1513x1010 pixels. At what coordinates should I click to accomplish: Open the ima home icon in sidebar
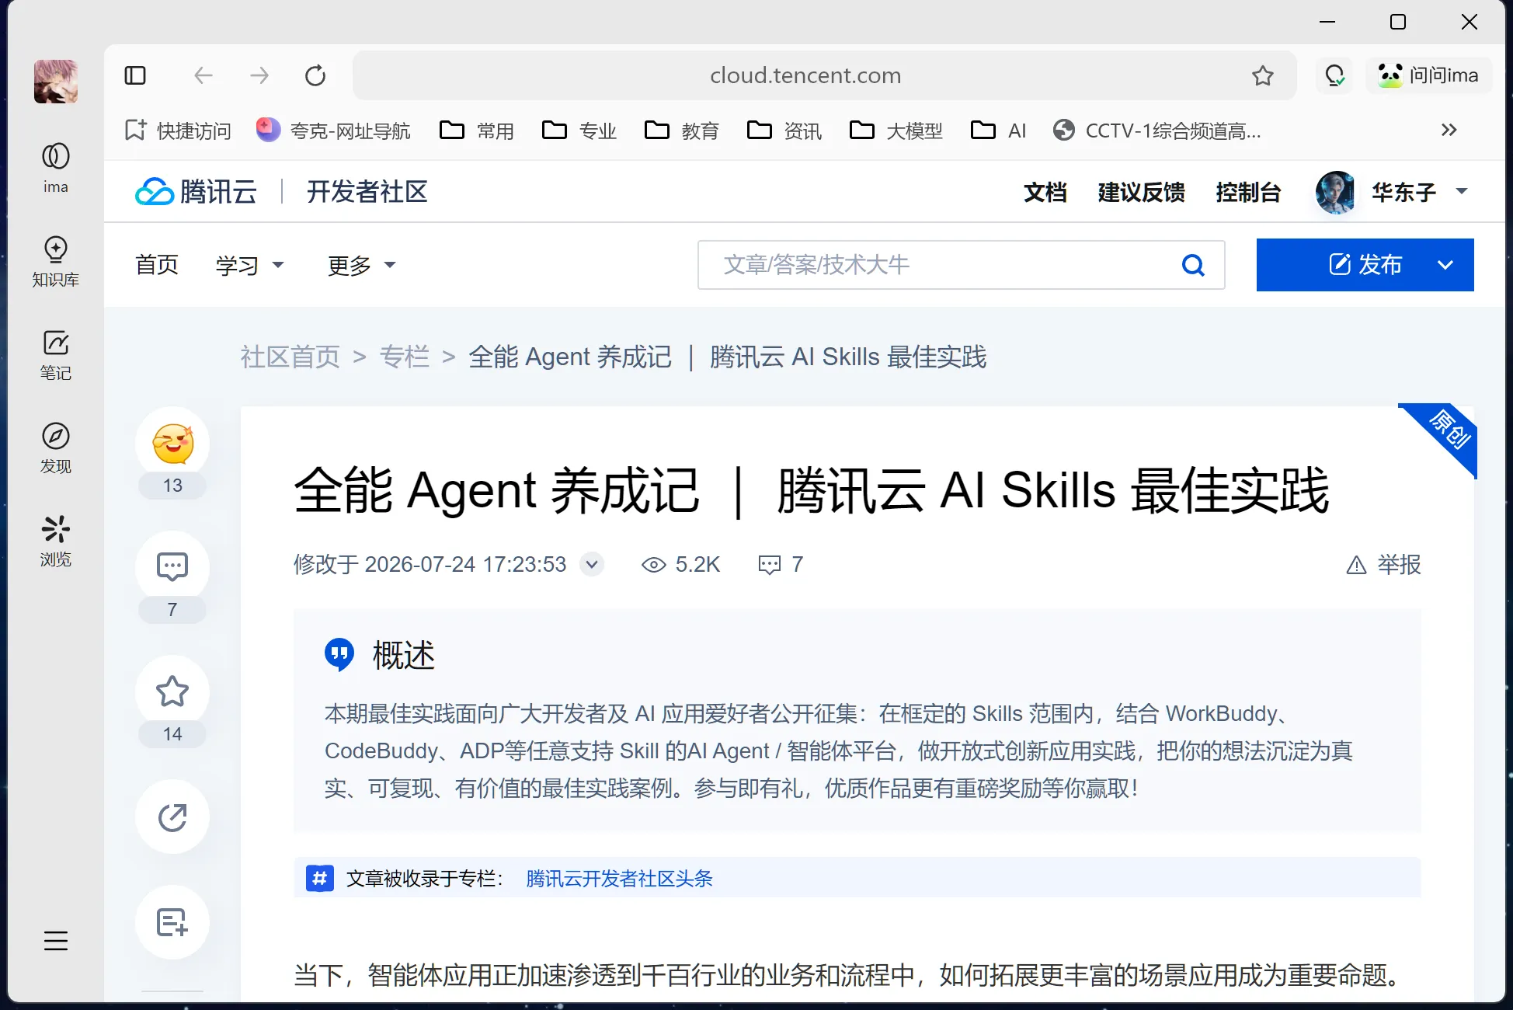56,166
